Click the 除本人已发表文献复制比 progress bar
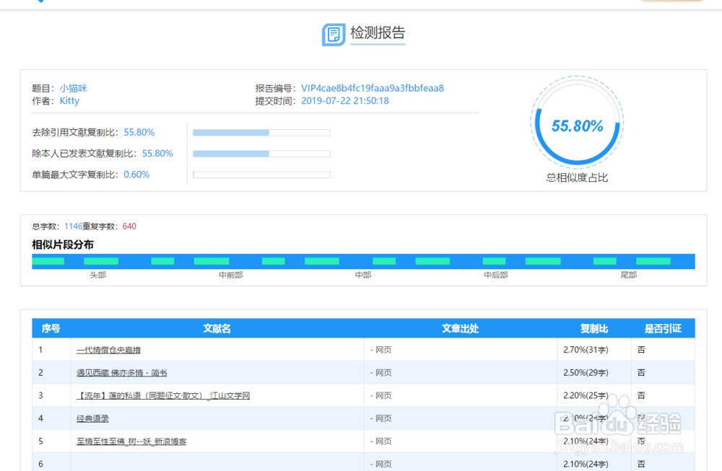Screen dimensions: 722x471 [261, 154]
